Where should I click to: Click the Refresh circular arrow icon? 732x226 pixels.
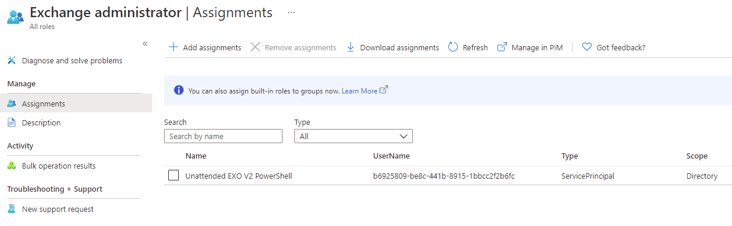pos(453,47)
